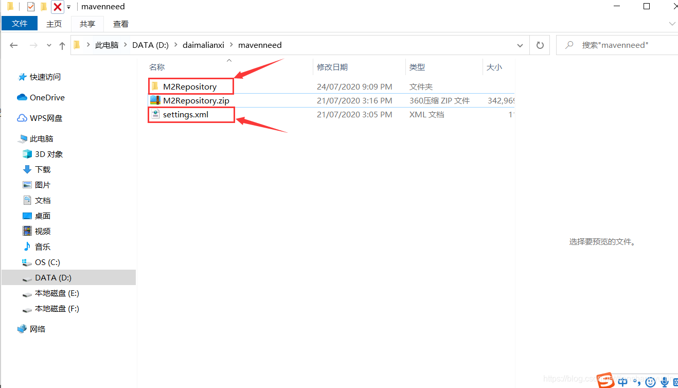Toggle the 中 input language indicator
The width and height of the screenshot is (678, 388).
(x=623, y=382)
